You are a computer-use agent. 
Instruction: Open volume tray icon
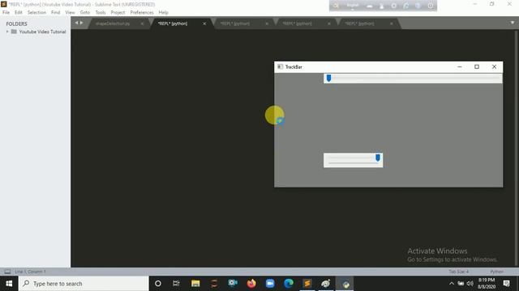[x=470, y=284]
